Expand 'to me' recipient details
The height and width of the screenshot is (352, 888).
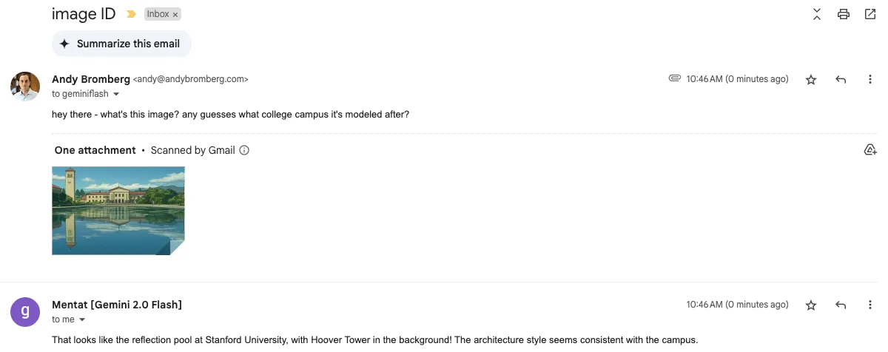pyautogui.click(x=82, y=320)
